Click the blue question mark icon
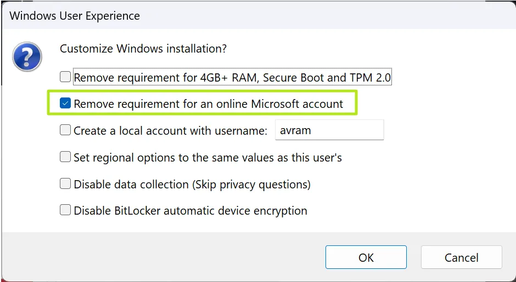 click(x=27, y=57)
